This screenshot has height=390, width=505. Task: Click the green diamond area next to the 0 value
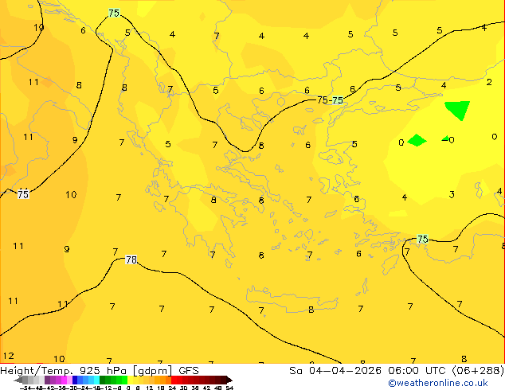point(417,140)
